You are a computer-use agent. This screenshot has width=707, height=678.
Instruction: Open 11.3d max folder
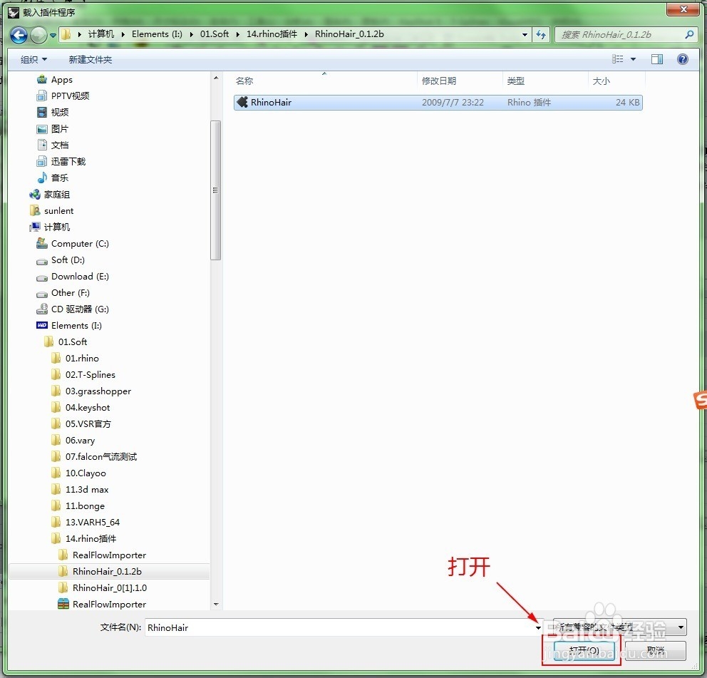(87, 490)
